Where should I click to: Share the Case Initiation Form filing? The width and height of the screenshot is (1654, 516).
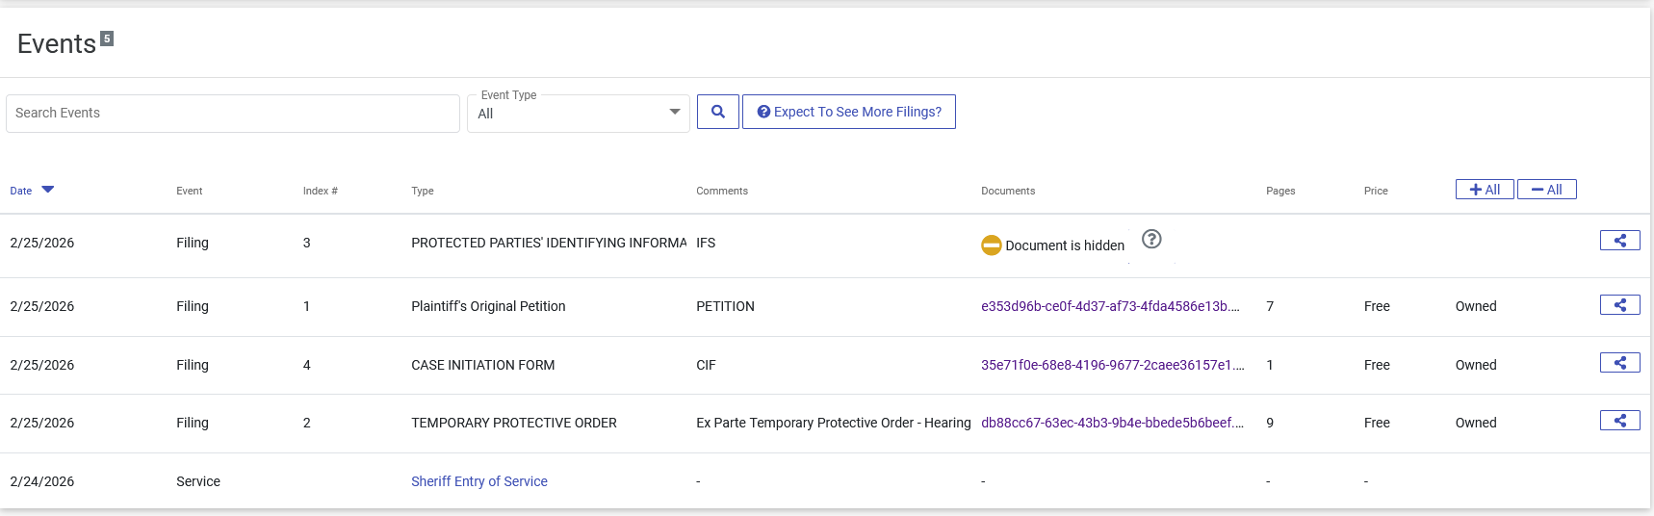click(x=1619, y=363)
